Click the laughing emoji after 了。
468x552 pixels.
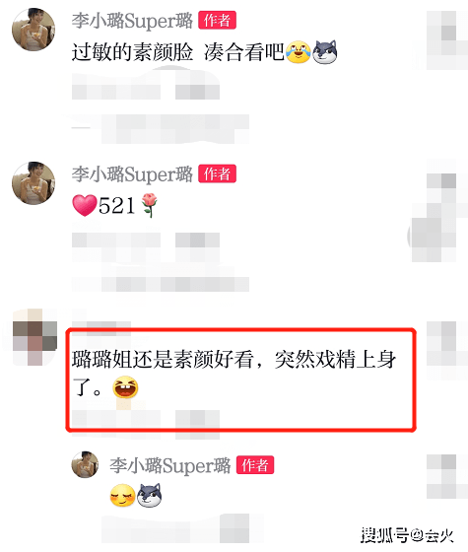(x=125, y=387)
